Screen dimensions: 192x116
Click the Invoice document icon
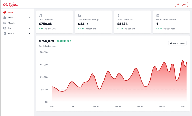pyautogui.click(x=5, y=33)
